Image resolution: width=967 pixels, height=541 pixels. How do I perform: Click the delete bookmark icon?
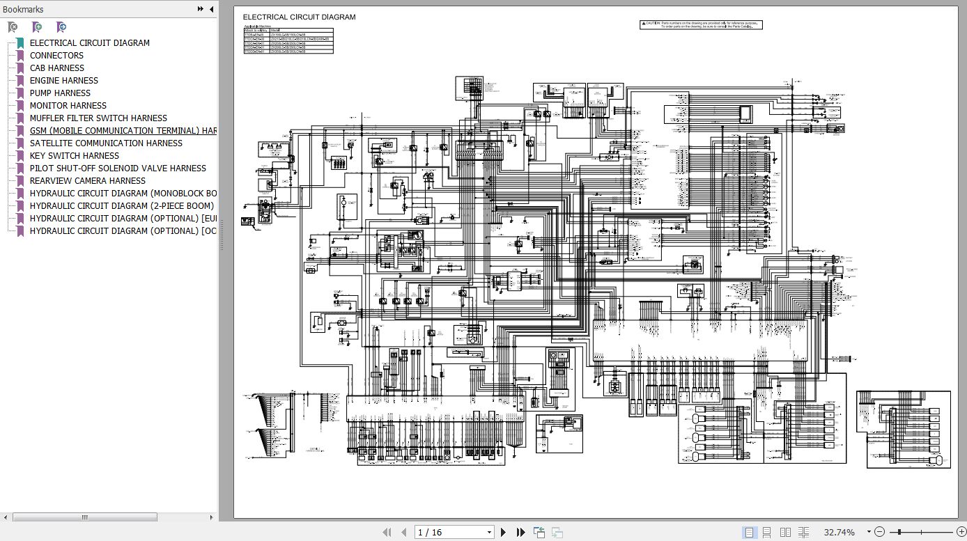click(13, 27)
